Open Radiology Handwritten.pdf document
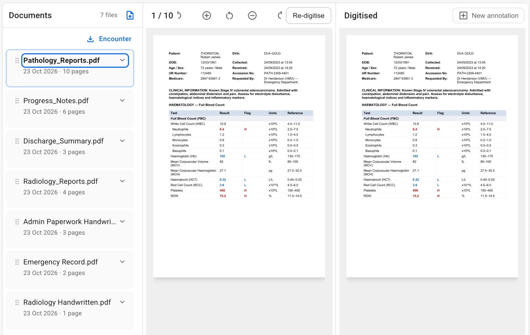The height and width of the screenshot is (335, 530). (70, 310)
